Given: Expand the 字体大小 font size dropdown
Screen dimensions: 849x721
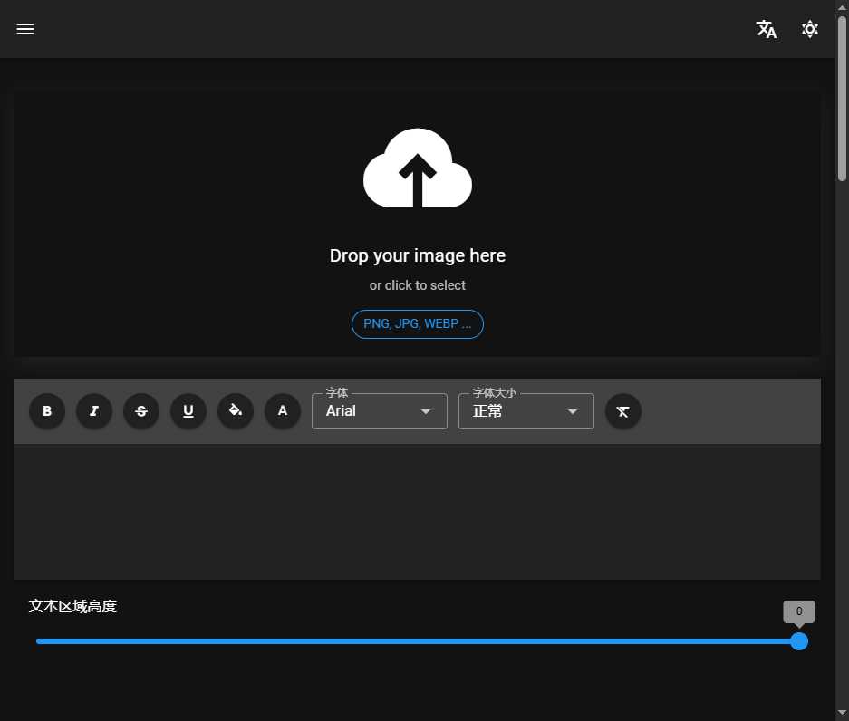Looking at the screenshot, I should (516, 411).
